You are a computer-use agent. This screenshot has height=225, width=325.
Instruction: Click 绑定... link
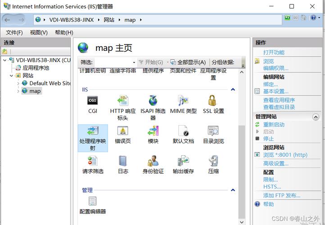click(271, 85)
